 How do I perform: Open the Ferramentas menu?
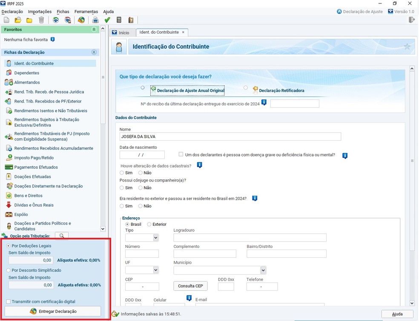pyautogui.click(x=86, y=11)
